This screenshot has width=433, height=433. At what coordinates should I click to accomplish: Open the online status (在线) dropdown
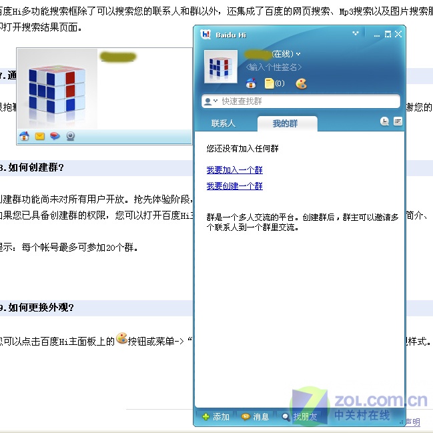pyautogui.click(x=298, y=54)
